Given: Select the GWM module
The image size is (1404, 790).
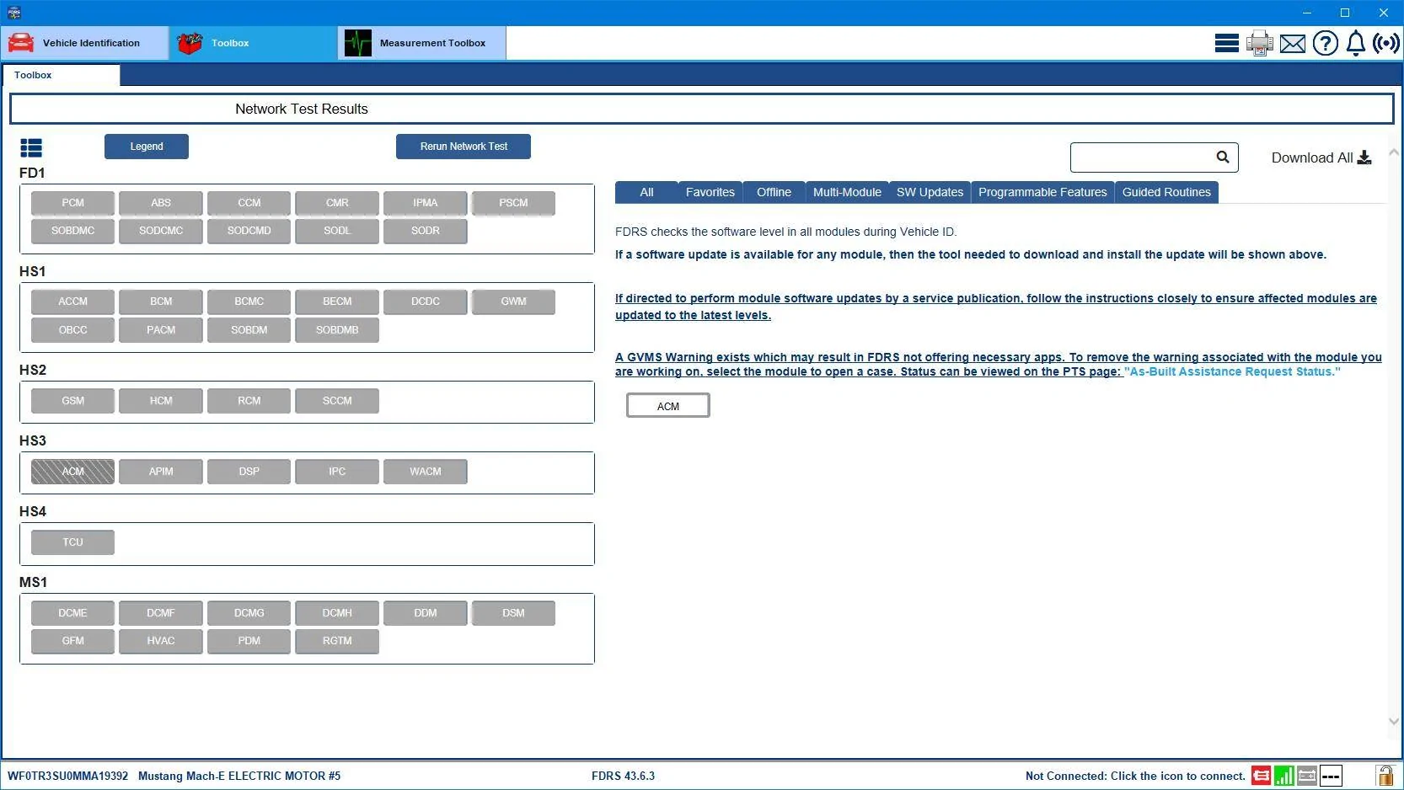Looking at the screenshot, I should [513, 302].
